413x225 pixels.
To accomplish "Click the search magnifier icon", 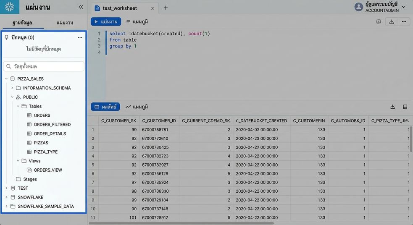I will [x=9, y=66].
